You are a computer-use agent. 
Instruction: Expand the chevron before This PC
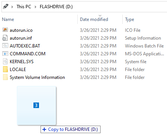tap(12, 7)
